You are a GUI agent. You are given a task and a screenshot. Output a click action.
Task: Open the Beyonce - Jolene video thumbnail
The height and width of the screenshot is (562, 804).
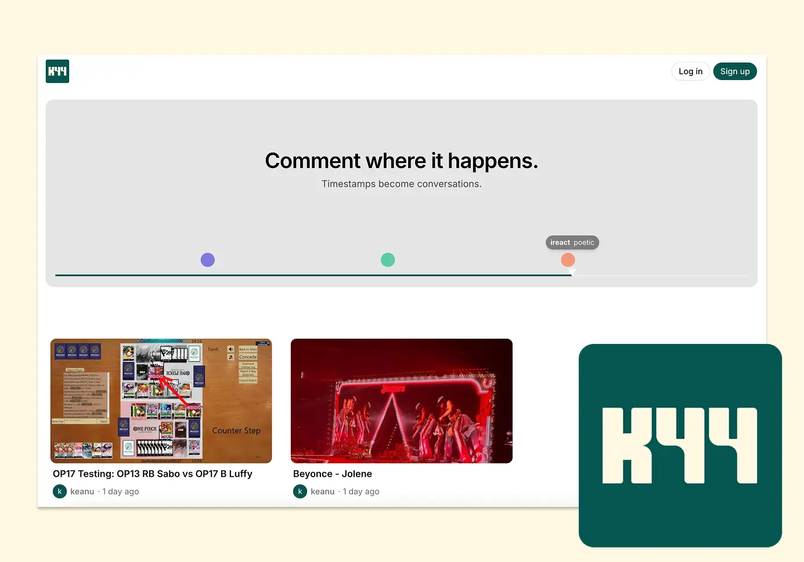(402, 401)
